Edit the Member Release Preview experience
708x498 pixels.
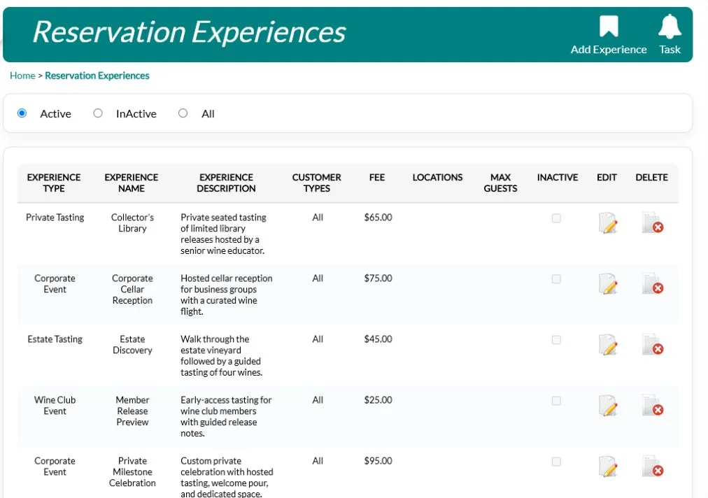coord(608,406)
